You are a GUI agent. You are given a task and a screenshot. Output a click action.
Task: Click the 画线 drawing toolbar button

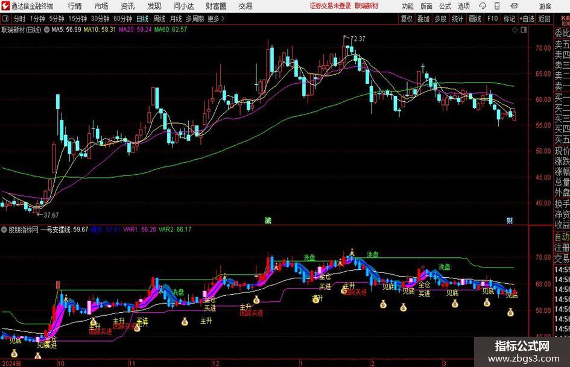475,19
